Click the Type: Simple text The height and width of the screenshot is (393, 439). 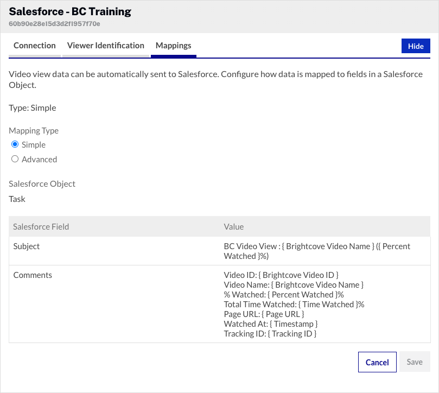33,107
